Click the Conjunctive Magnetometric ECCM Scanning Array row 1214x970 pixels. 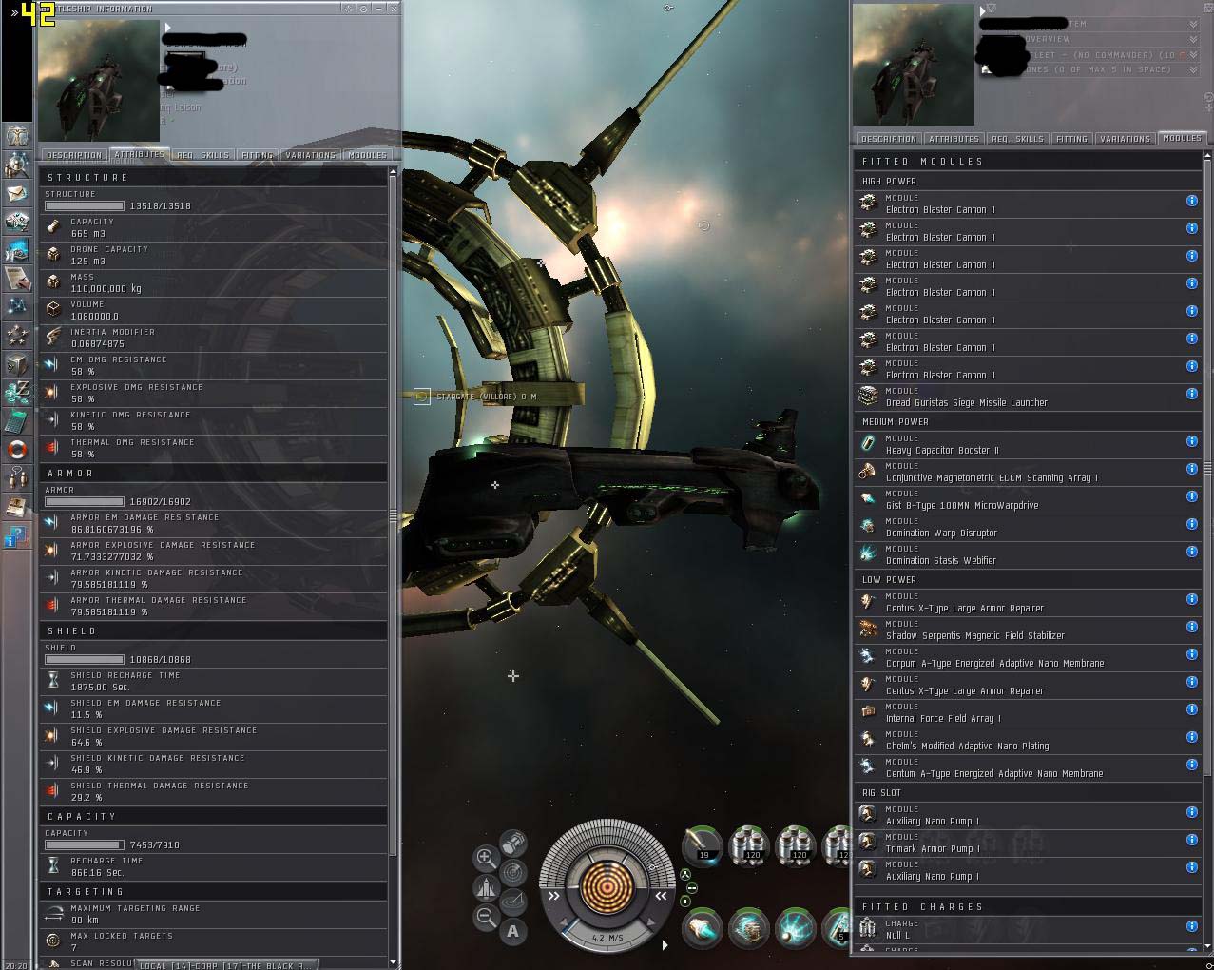[x=1028, y=473]
